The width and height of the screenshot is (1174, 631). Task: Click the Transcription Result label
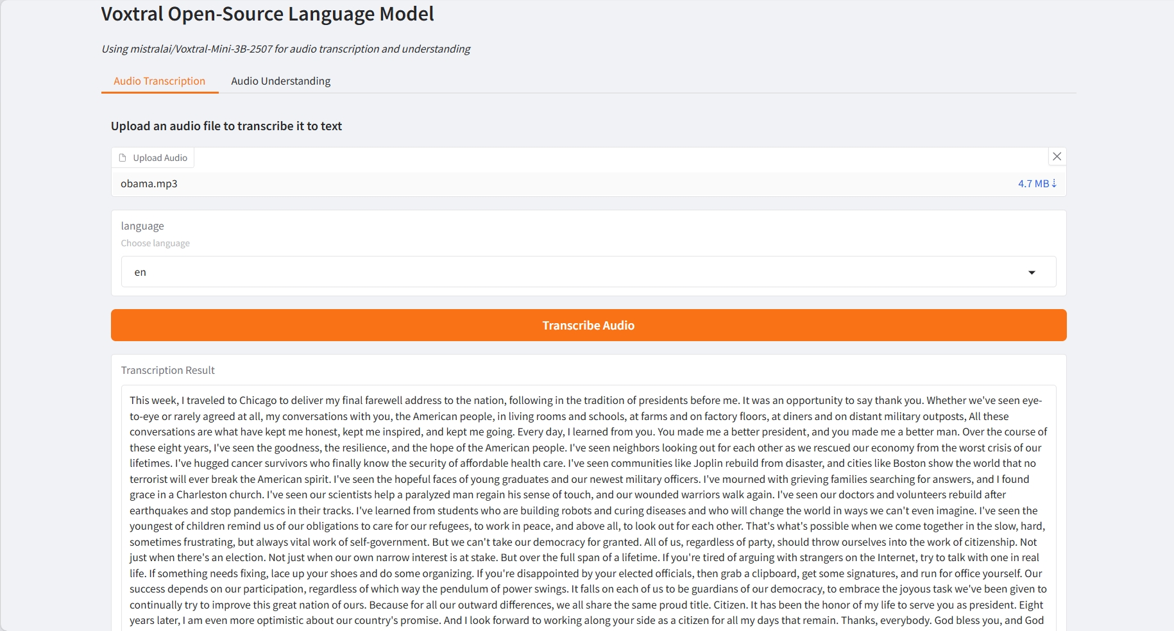[167, 370]
